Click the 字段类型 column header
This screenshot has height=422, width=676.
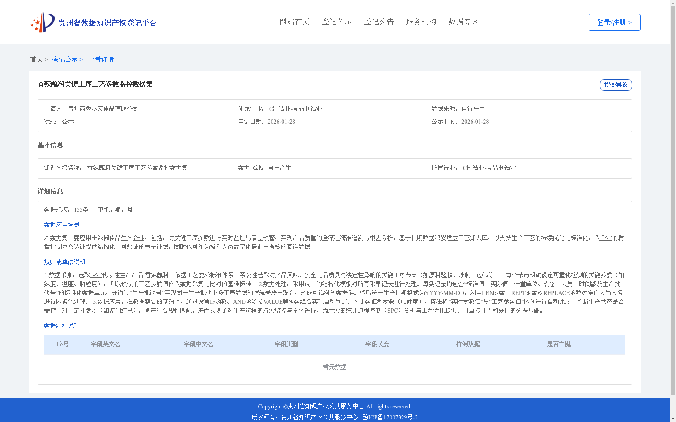click(286, 344)
